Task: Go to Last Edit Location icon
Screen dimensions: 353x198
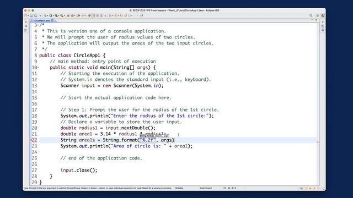Action: click(121, 16)
